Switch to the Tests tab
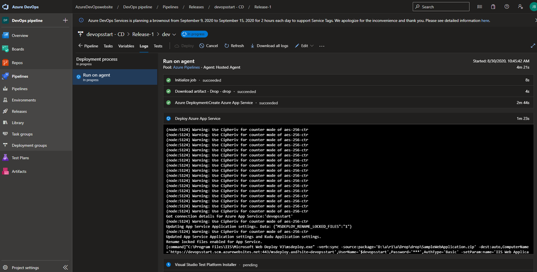537x272 pixels. [158, 46]
